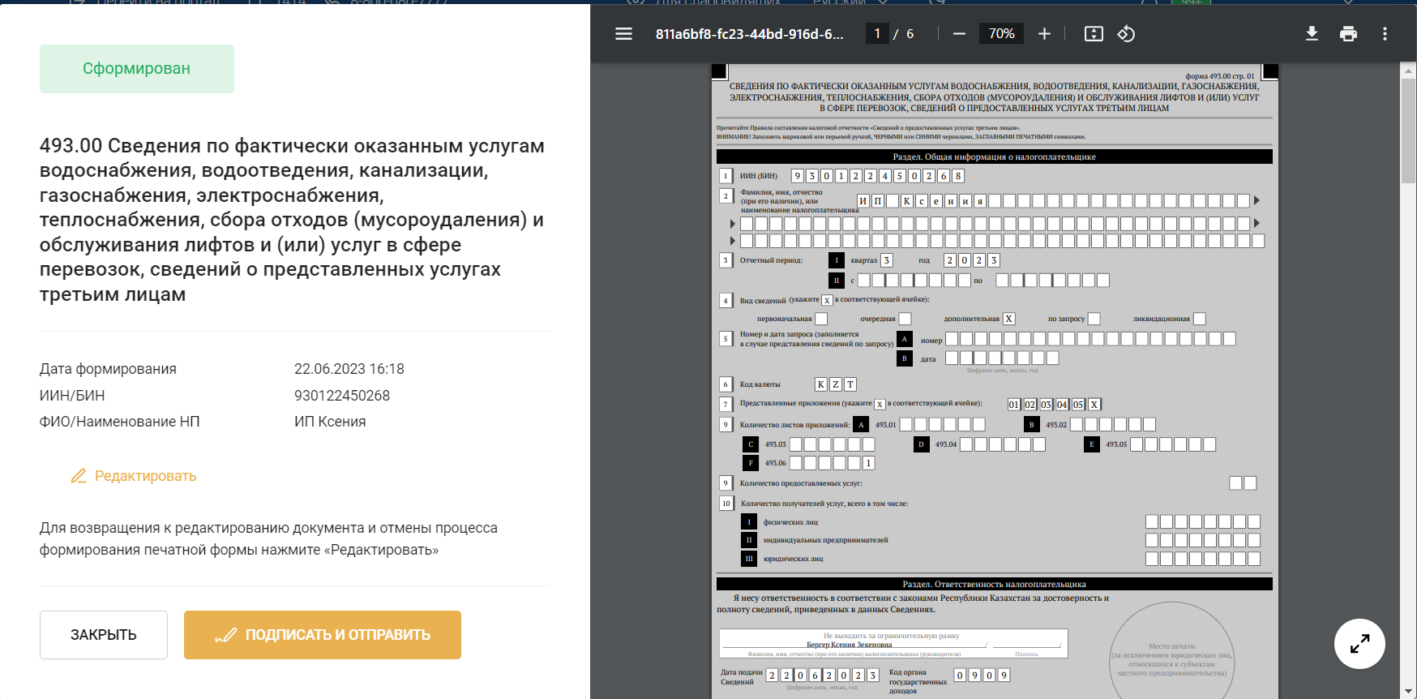Click the 70% zoom level field
This screenshot has width=1417, height=699.
[x=1001, y=33]
